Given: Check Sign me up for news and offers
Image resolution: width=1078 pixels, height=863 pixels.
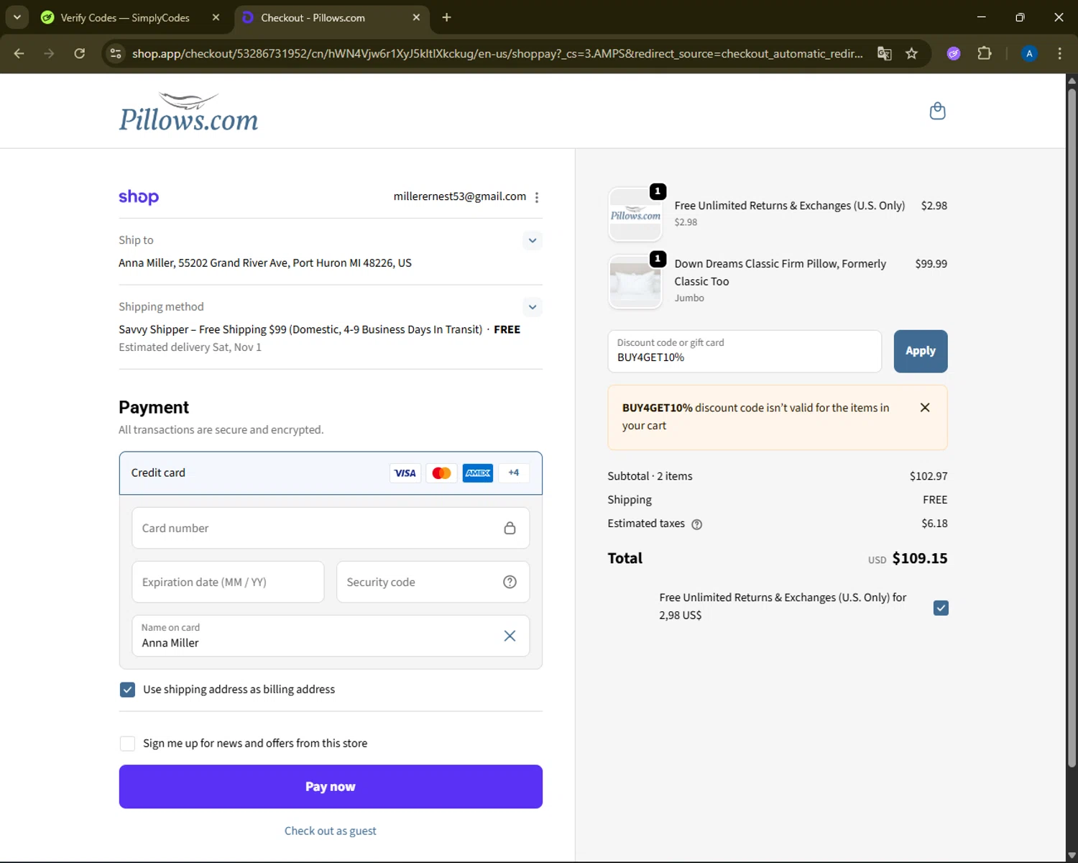Looking at the screenshot, I should [x=127, y=744].
